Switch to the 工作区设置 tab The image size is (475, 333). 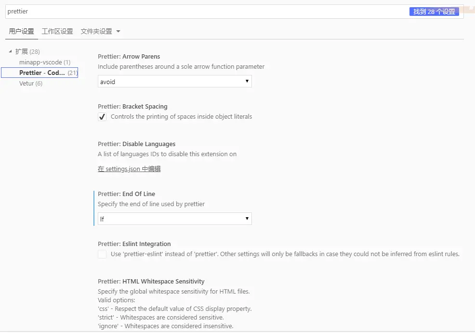(x=57, y=31)
